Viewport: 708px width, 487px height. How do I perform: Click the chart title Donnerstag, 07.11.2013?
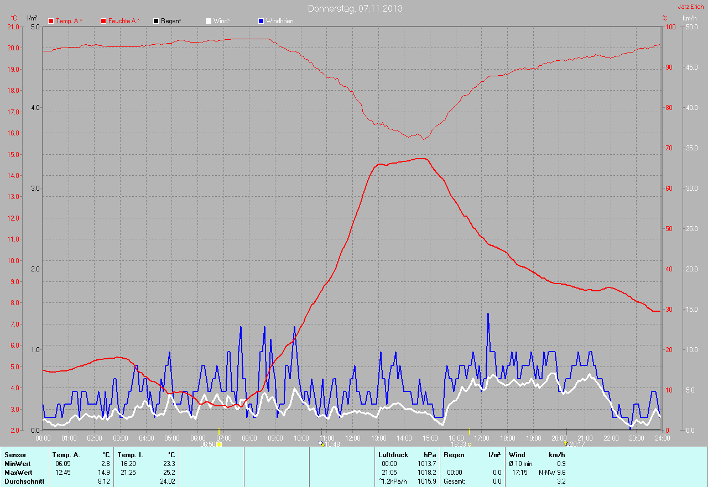(x=355, y=8)
